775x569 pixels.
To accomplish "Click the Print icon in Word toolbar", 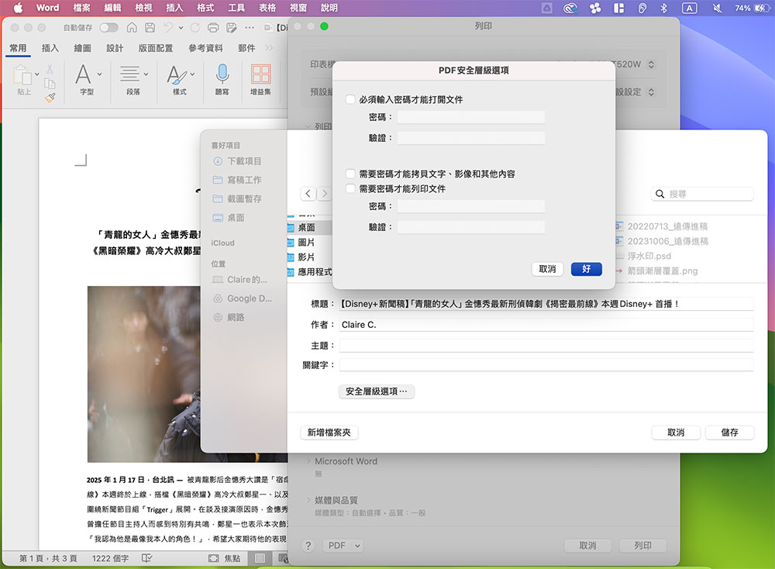I will 213,28.
